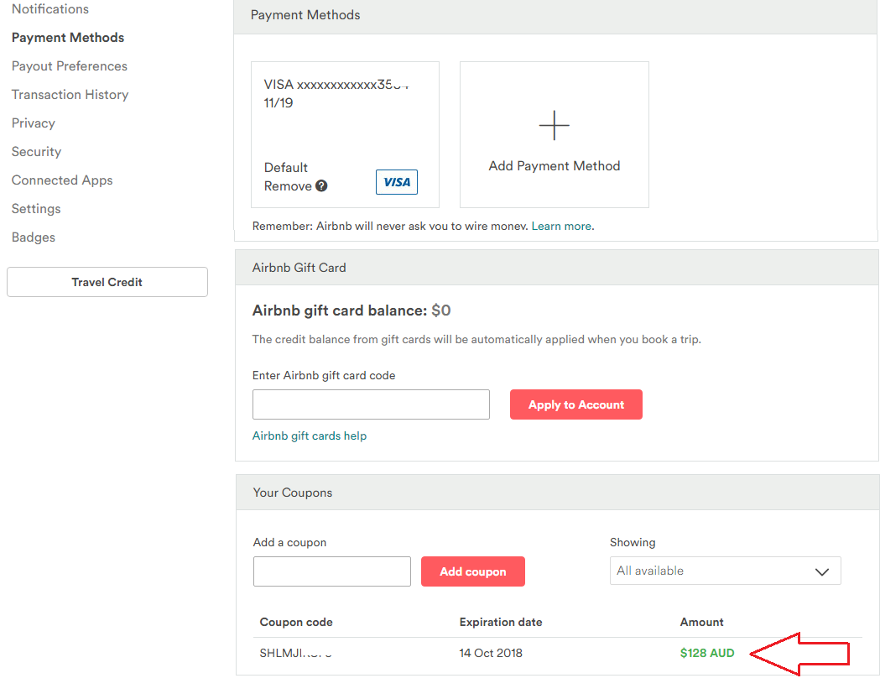The height and width of the screenshot is (699, 880).
Task: Open Transaction History page
Action: coord(70,95)
